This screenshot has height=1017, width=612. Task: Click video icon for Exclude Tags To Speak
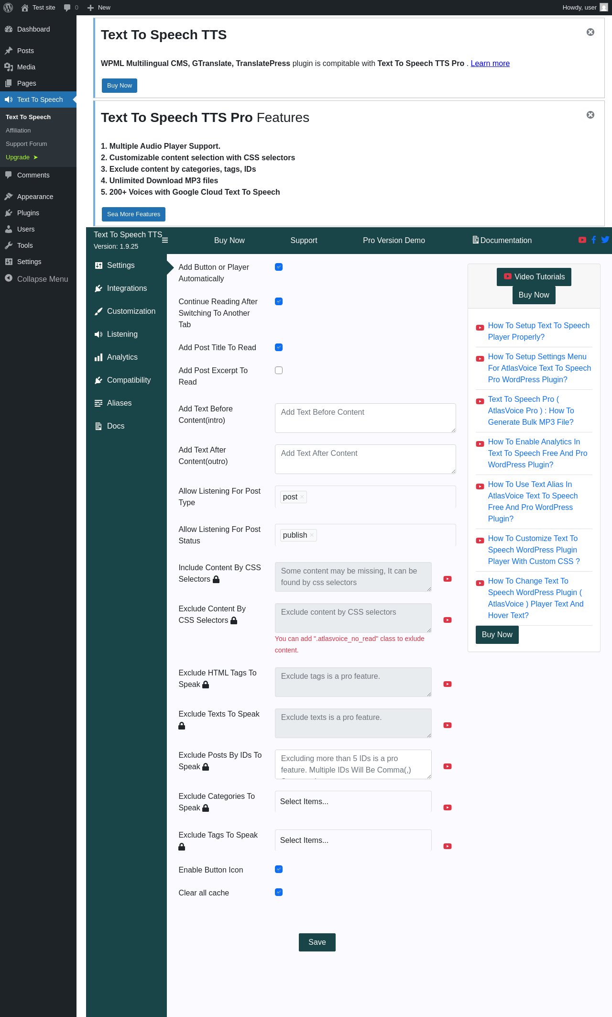pos(448,846)
